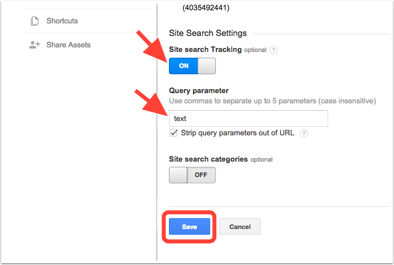This screenshot has width=394, height=265.
Task: Open help for Strip query parameters
Action: [304, 134]
